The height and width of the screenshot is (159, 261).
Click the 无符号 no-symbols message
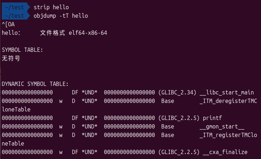11,58
